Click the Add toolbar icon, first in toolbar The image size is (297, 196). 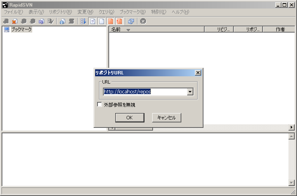[x=6, y=21]
